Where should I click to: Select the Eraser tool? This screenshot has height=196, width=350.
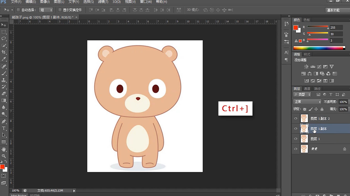[4, 94]
